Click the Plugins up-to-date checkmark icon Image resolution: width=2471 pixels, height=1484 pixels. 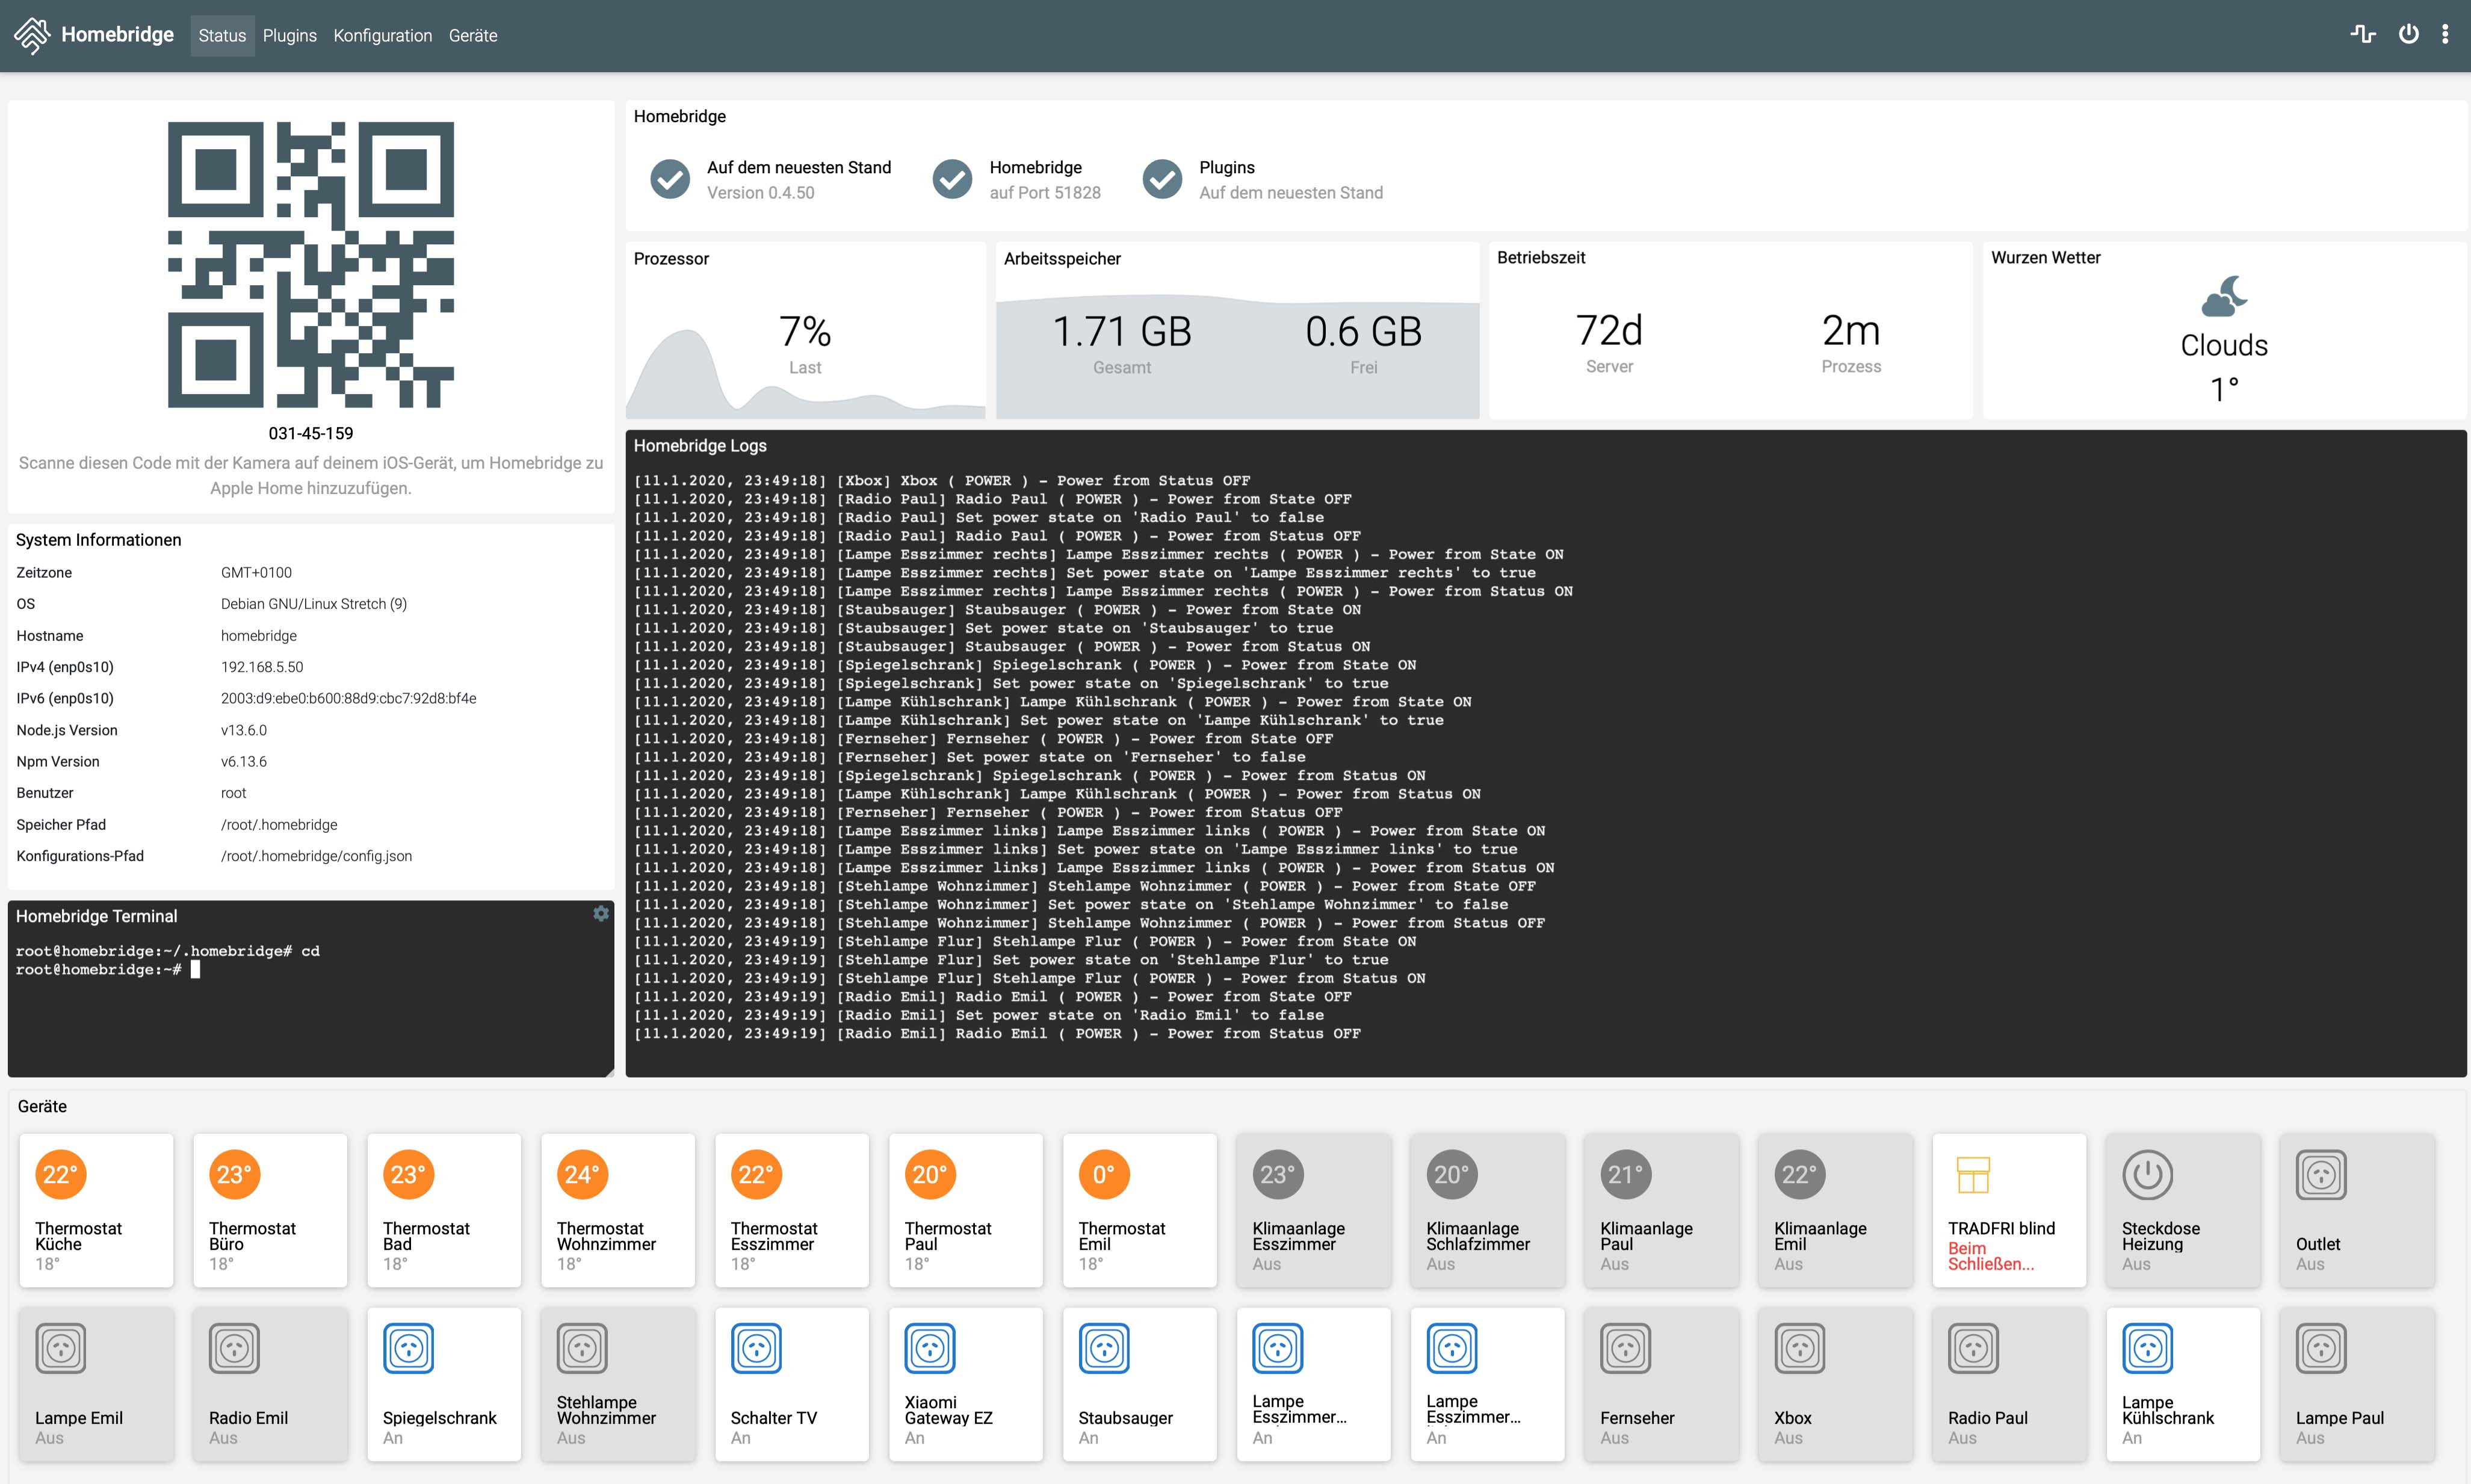click(x=1162, y=180)
